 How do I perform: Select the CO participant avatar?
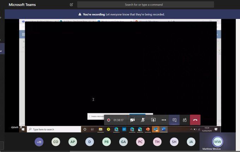pyautogui.click(x=56, y=142)
